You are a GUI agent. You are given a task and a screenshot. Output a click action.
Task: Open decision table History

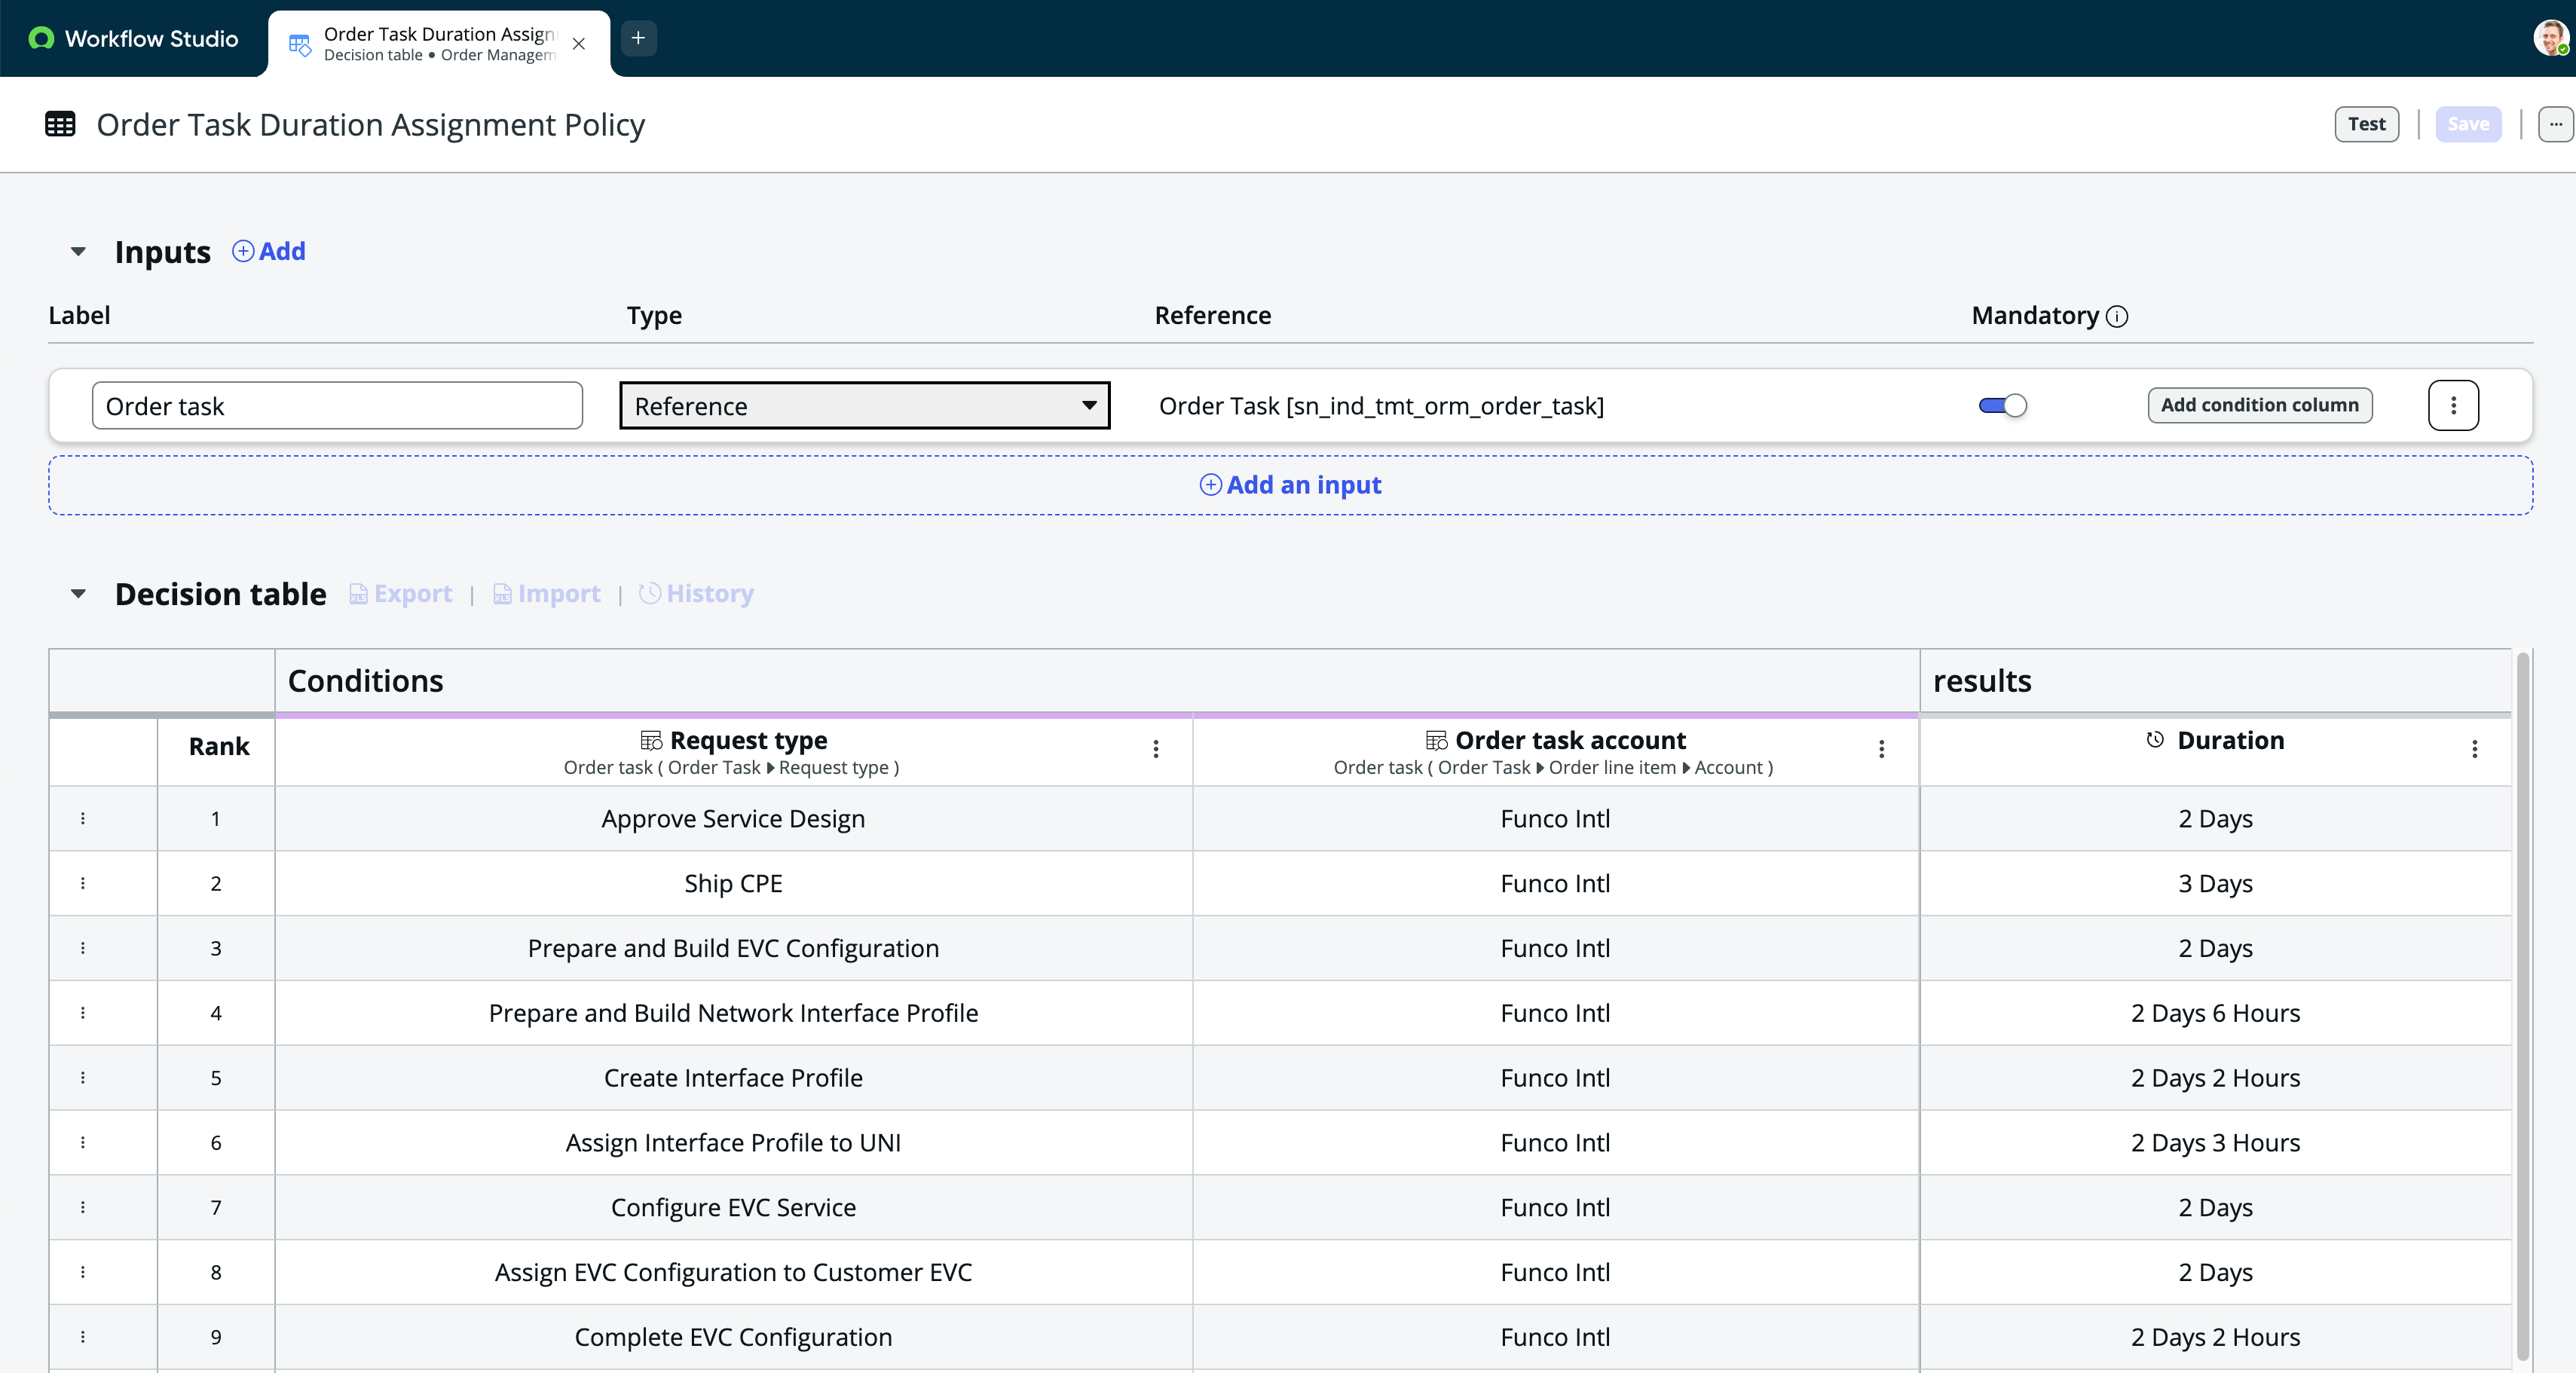coord(696,594)
